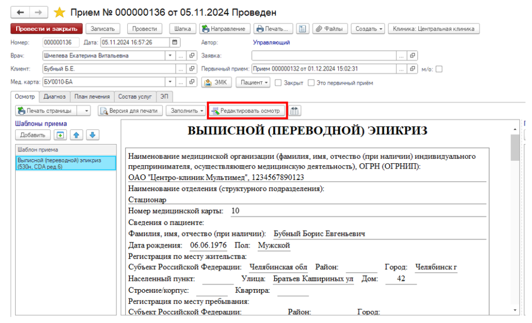Open calendar picker in the Дата field
Viewport: 532px width, 323px height.
pyautogui.click(x=175, y=43)
